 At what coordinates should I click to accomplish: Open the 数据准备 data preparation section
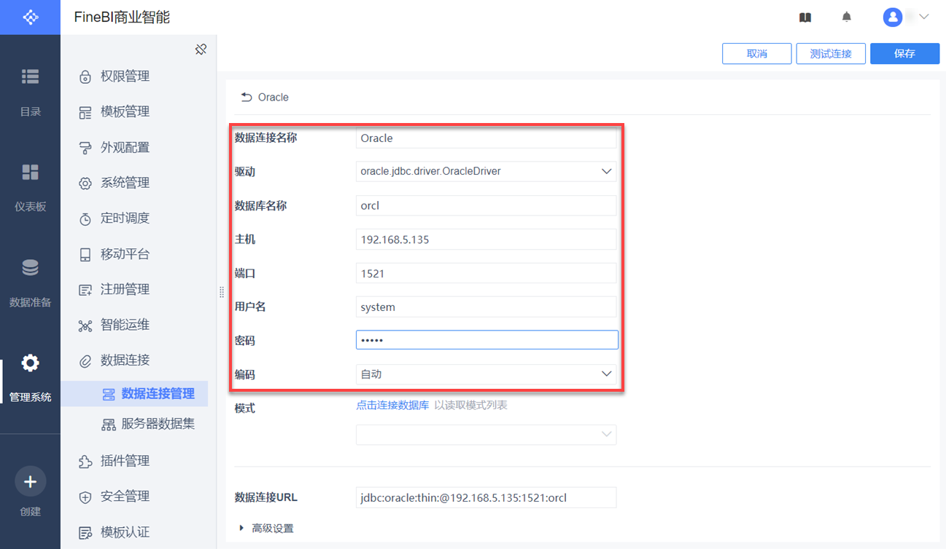pos(30,282)
